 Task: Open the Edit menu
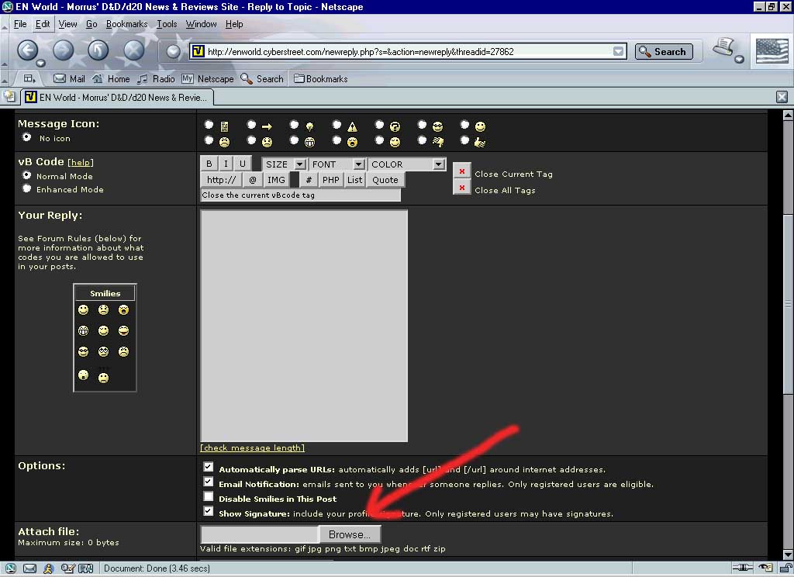(x=43, y=24)
